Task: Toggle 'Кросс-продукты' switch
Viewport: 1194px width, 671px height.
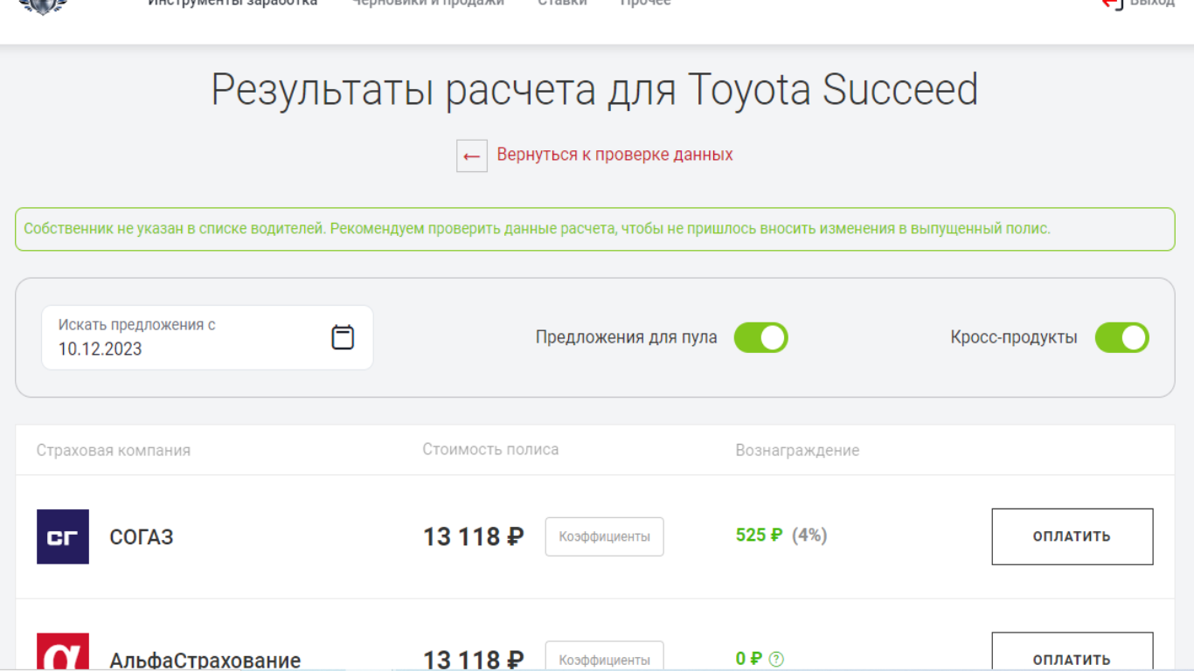Action: coord(1121,338)
